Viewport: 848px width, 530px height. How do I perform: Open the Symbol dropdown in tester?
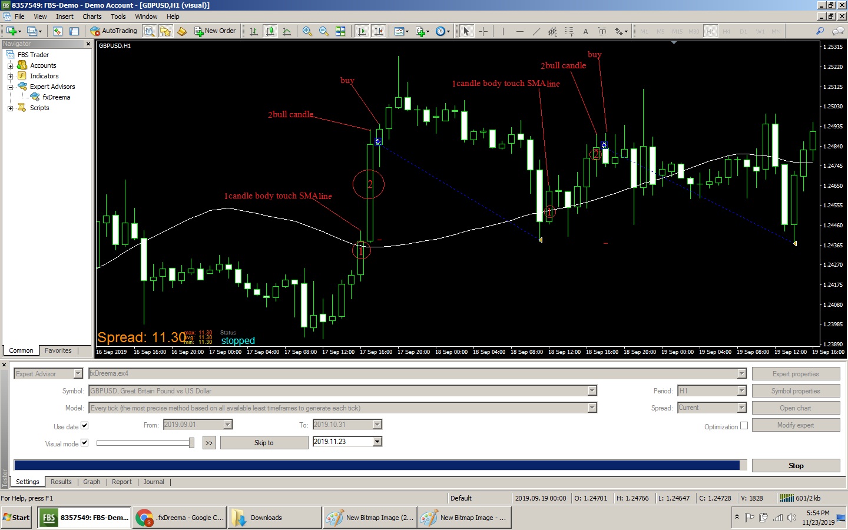coord(592,391)
